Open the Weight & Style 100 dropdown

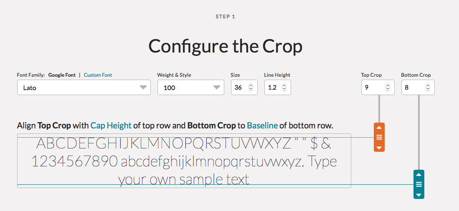pos(191,88)
